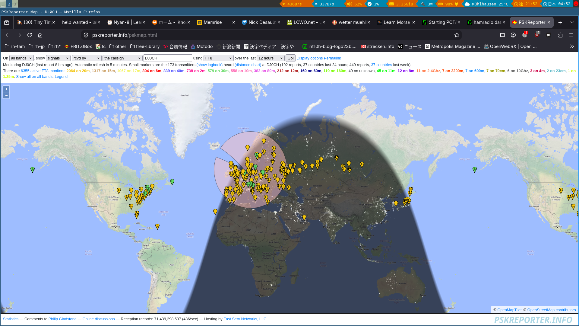The image size is (579, 326).
Task: Open the 'signals' show dropdown
Action: pyautogui.click(x=58, y=58)
